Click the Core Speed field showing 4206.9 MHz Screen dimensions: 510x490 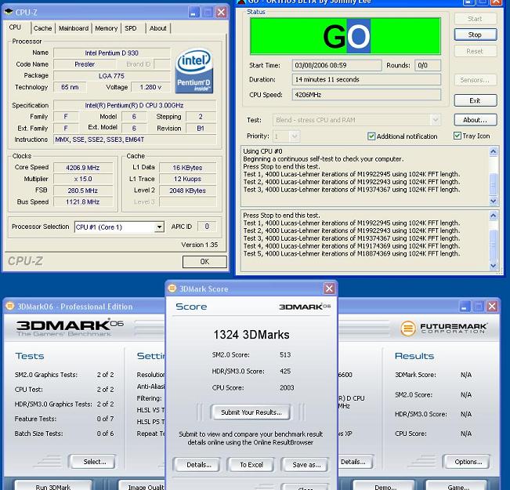83,168
